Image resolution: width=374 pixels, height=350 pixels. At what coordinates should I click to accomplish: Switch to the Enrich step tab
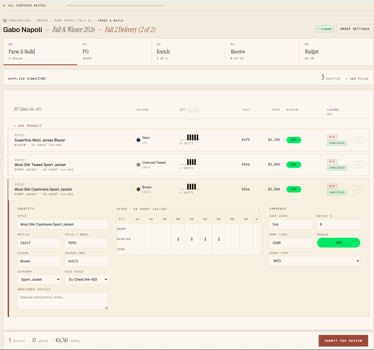tap(188, 52)
